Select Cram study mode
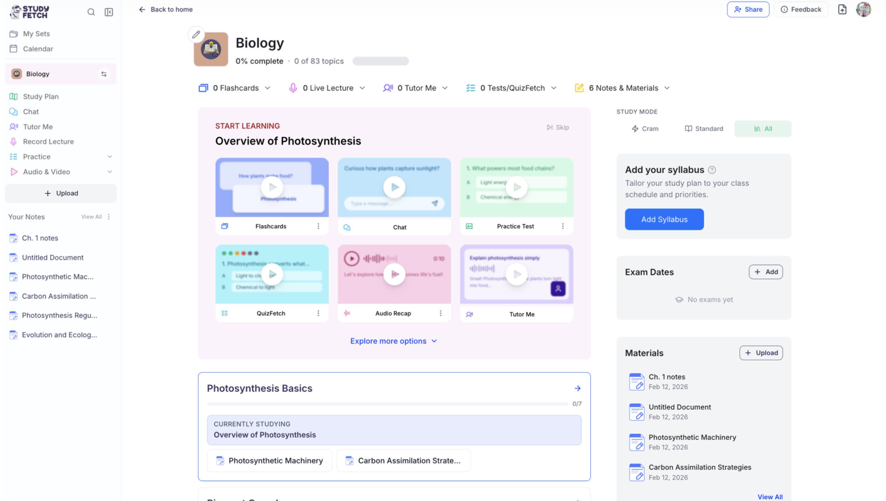 645,129
